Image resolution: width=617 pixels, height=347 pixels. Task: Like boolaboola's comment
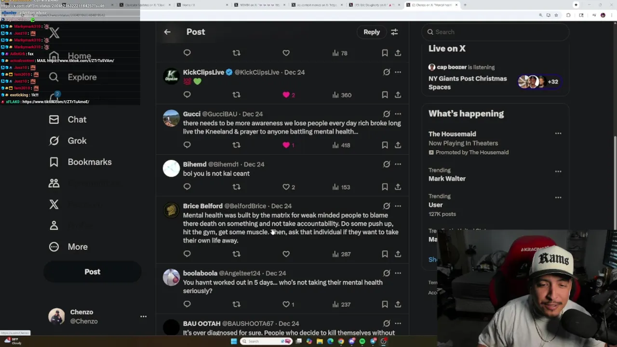[286, 304]
